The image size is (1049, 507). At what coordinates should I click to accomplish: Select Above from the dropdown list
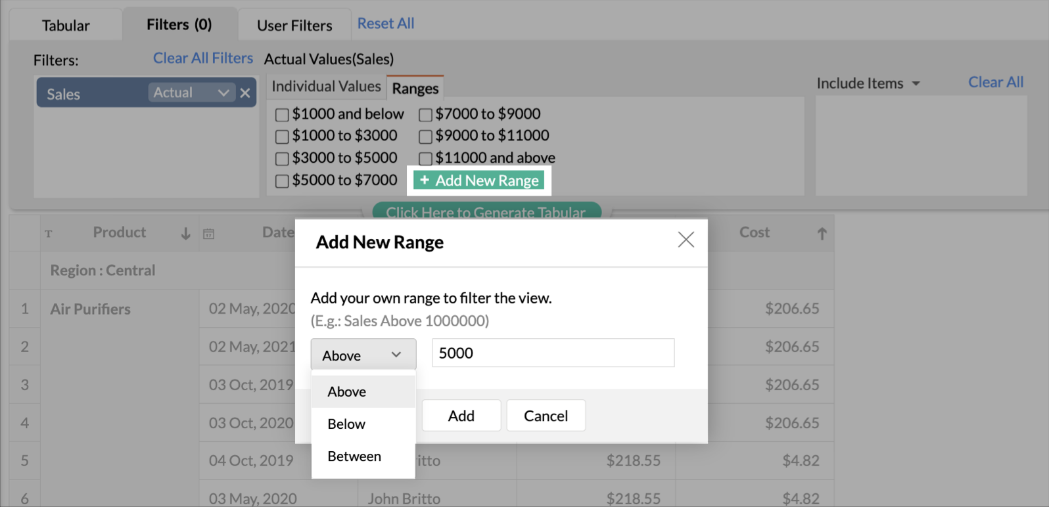(363, 391)
